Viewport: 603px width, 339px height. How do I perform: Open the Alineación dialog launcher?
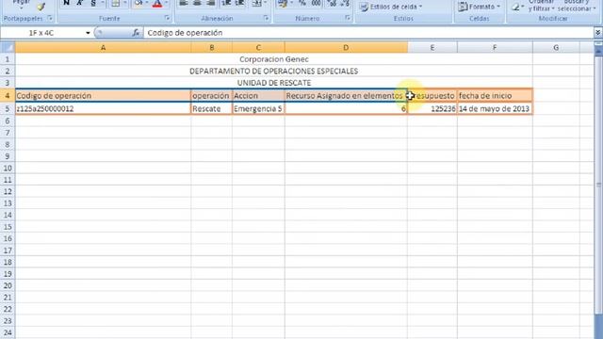[x=266, y=18]
